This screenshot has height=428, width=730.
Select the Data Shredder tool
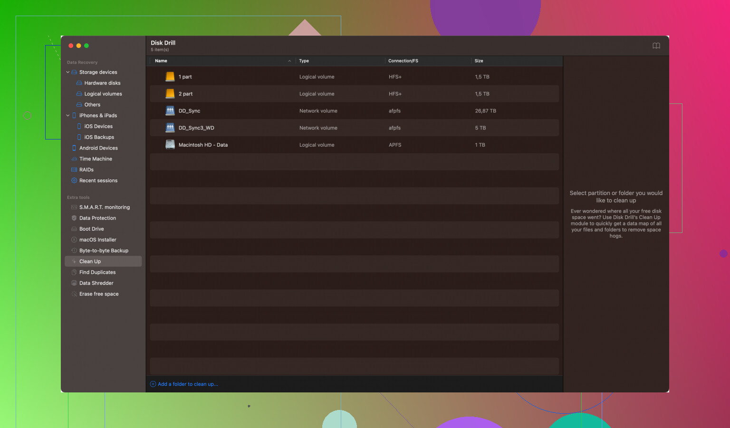point(96,283)
